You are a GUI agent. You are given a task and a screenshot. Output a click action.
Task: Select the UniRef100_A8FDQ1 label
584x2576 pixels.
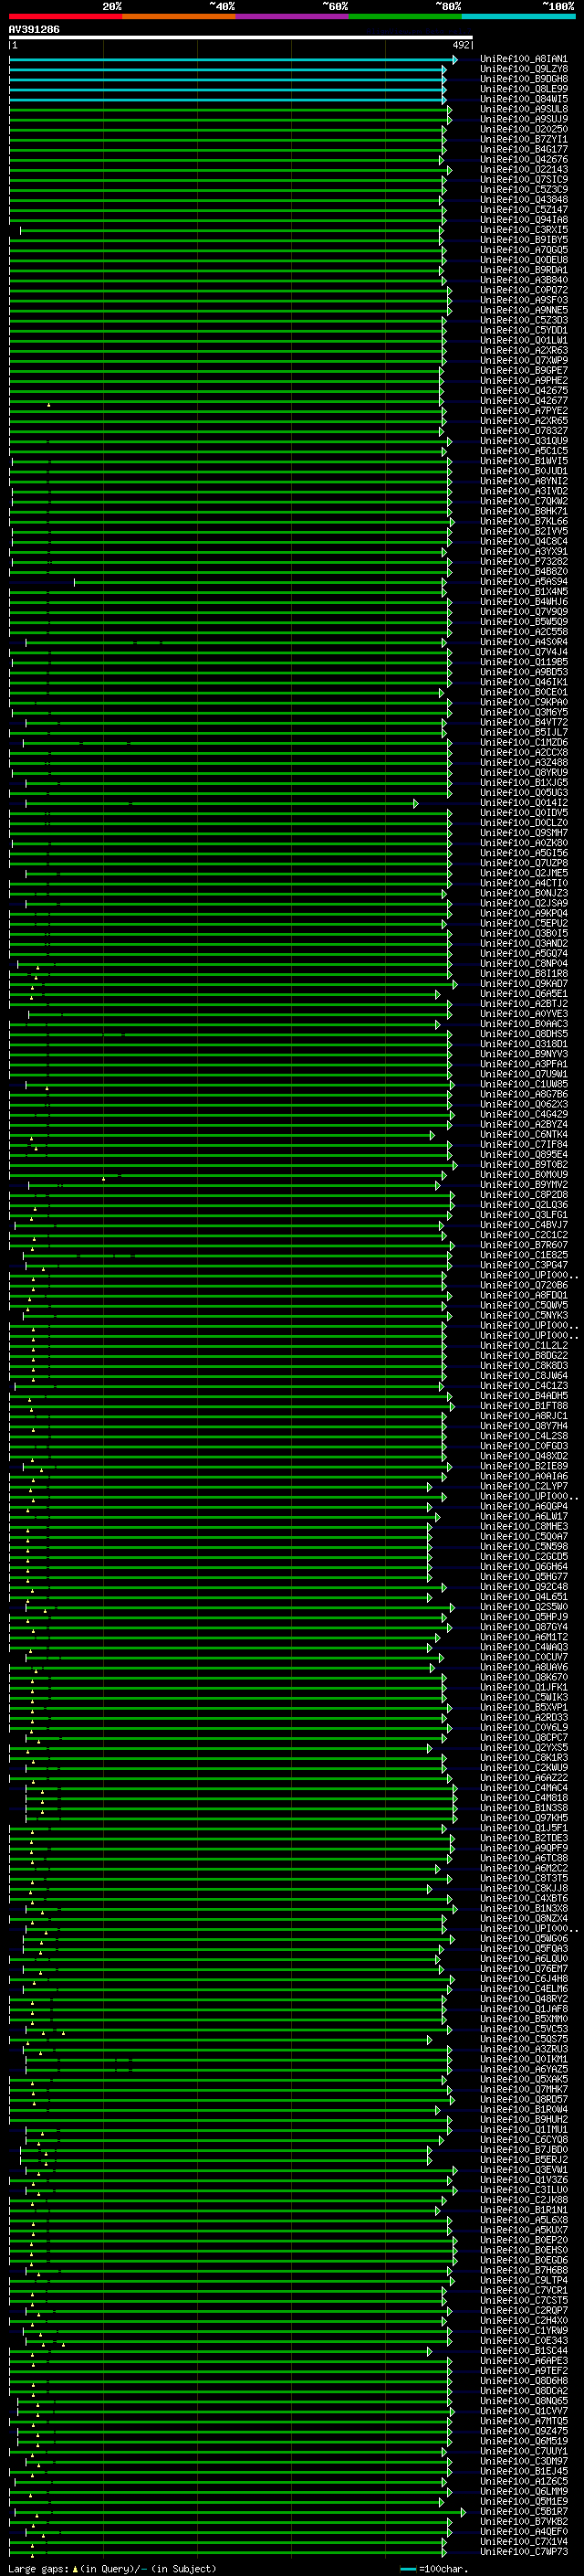click(524, 1295)
